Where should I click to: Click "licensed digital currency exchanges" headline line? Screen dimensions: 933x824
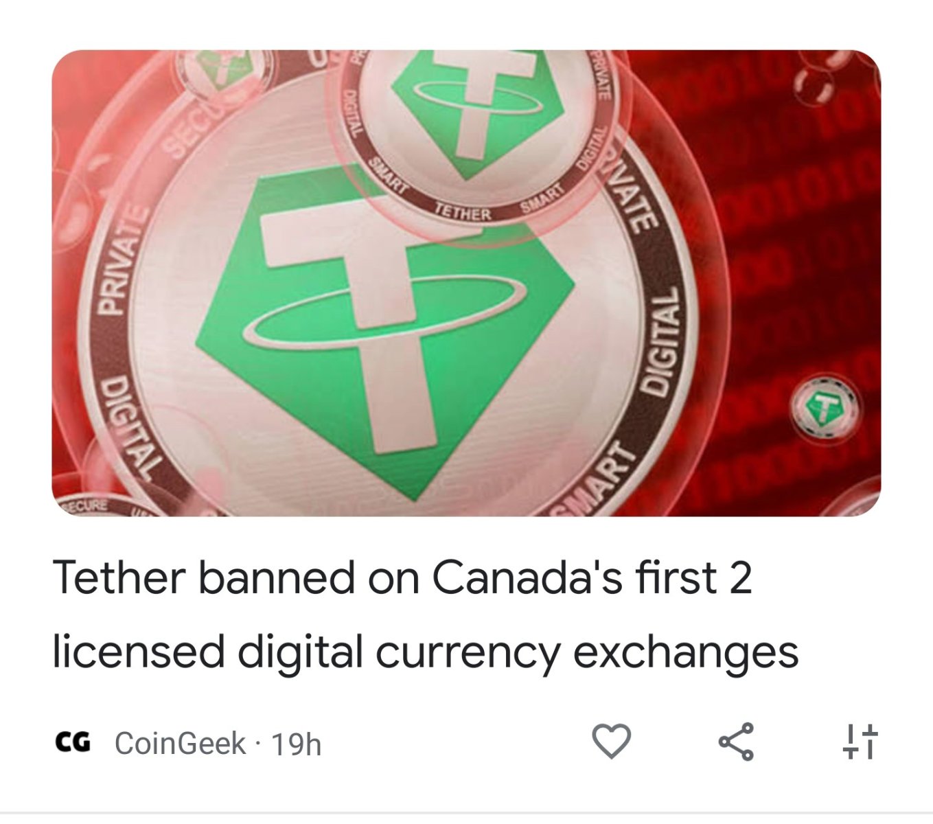[x=426, y=651]
